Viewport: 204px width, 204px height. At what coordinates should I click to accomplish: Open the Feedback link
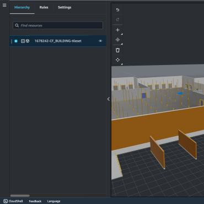(35, 201)
